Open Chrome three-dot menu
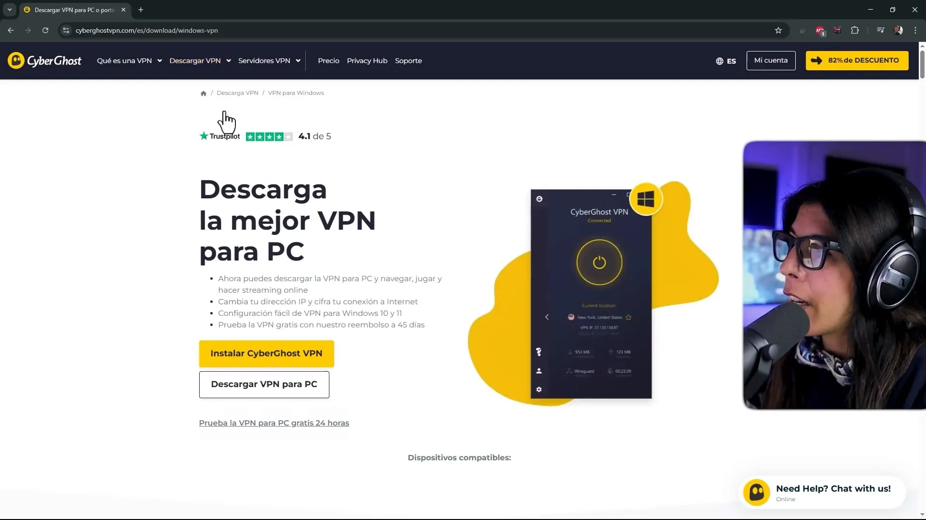This screenshot has height=520, width=926. coord(915,30)
